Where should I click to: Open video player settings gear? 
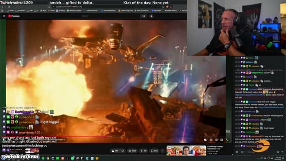click(216, 140)
